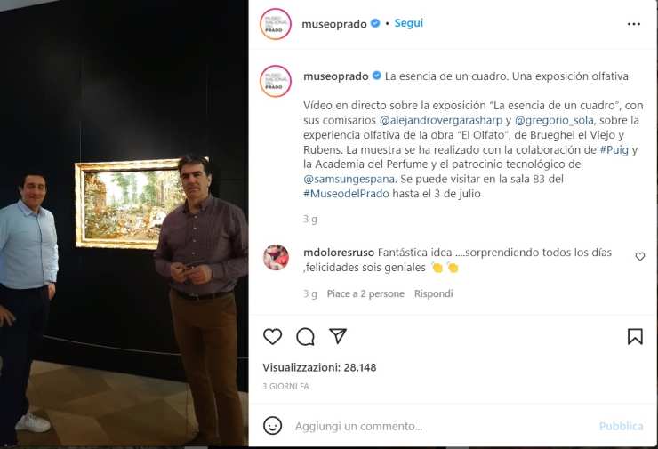
Task: Open @alejandrovergarasharp mention
Action: point(441,120)
